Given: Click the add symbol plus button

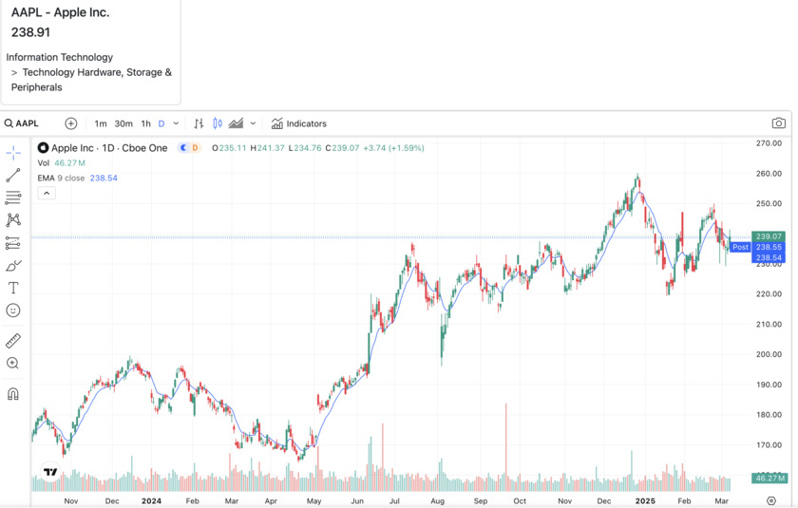Looking at the screenshot, I should coord(71,123).
